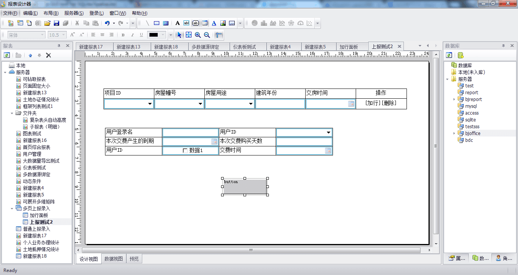Click the zoom in magnifier icon

coord(198,35)
